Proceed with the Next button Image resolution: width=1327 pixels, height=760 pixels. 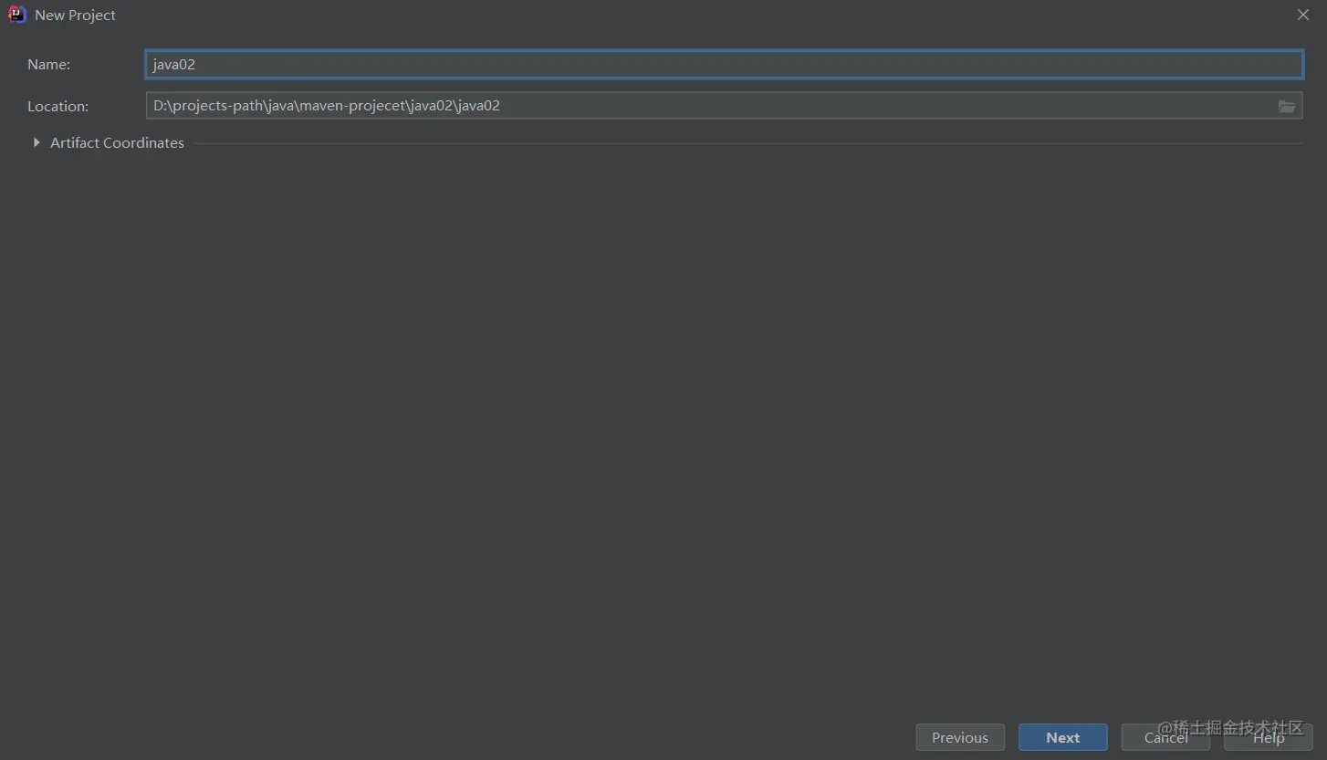pyautogui.click(x=1063, y=737)
